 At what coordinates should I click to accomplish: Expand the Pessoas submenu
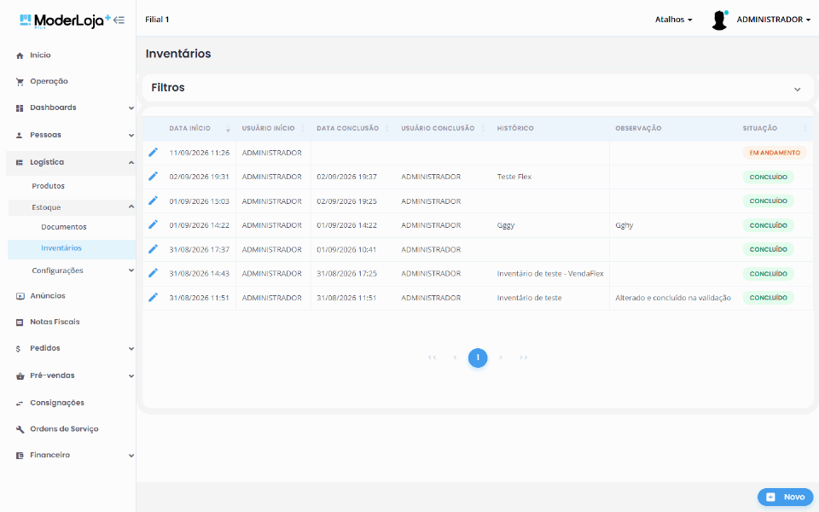pyautogui.click(x=131, y=136)
